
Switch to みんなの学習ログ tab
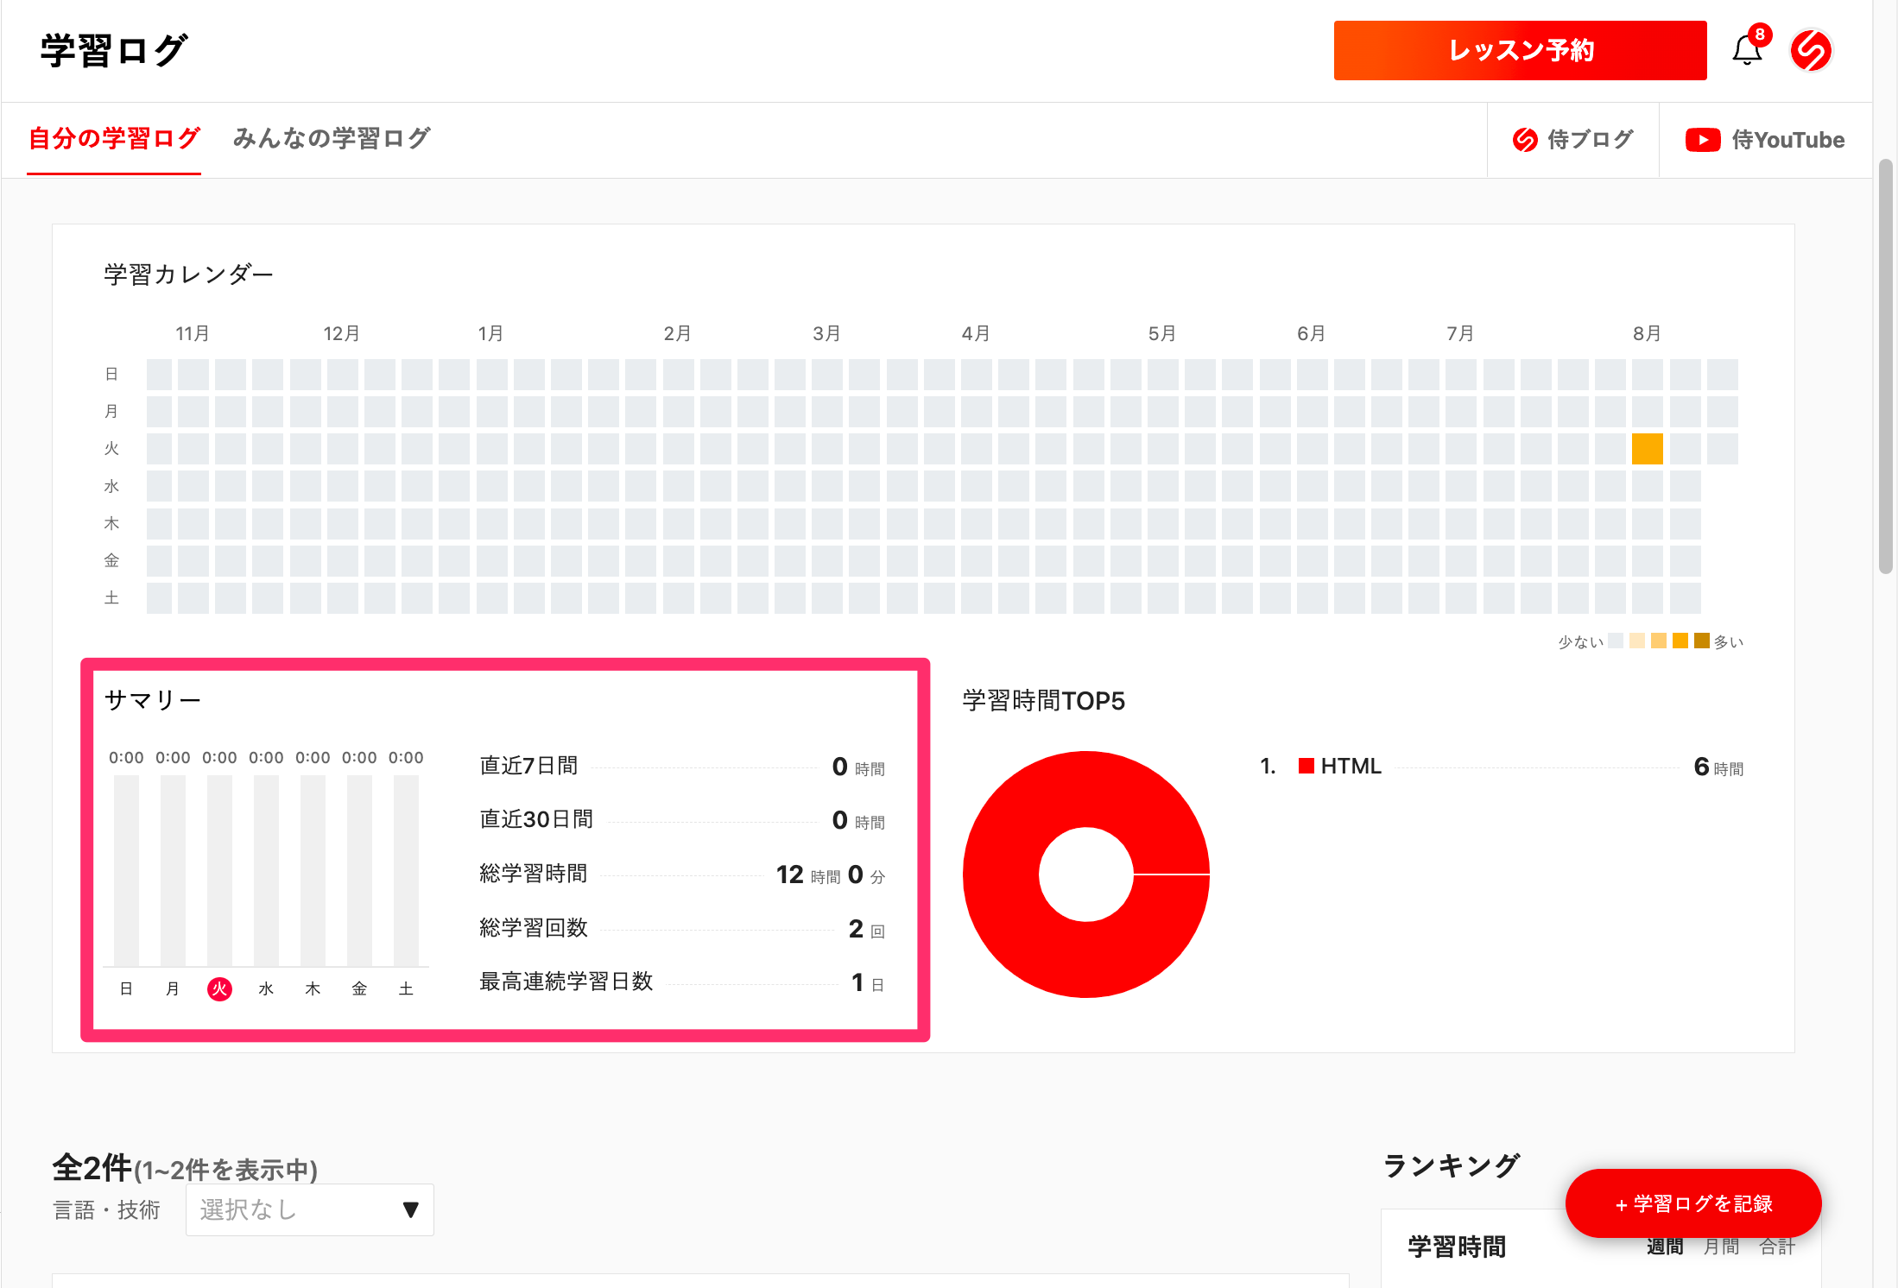click(x=332, y=139)
